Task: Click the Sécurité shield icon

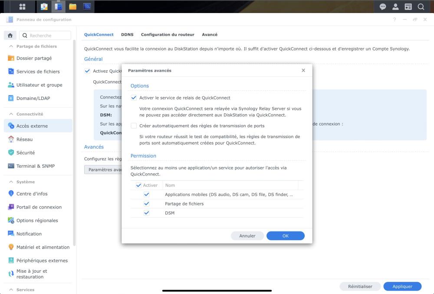Action: click(11, 152)
